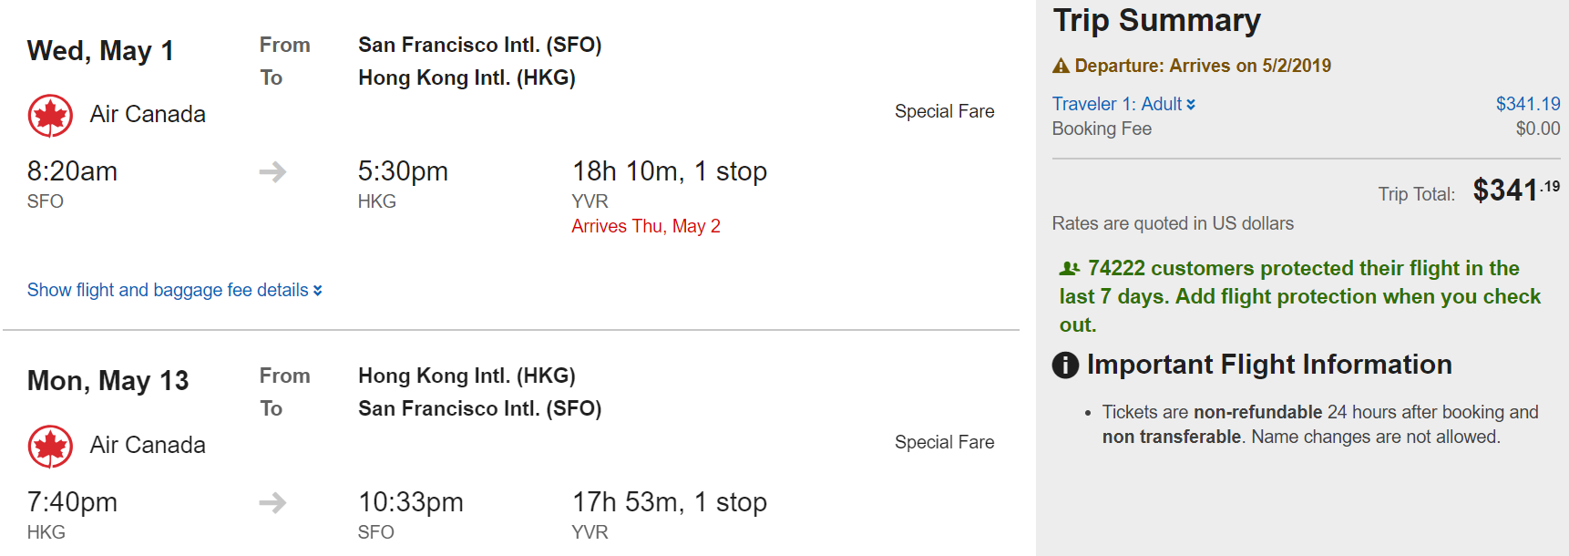Screen dimensions: 1569x556
Task: Show flight and baggage fee details
Action: 168,290
